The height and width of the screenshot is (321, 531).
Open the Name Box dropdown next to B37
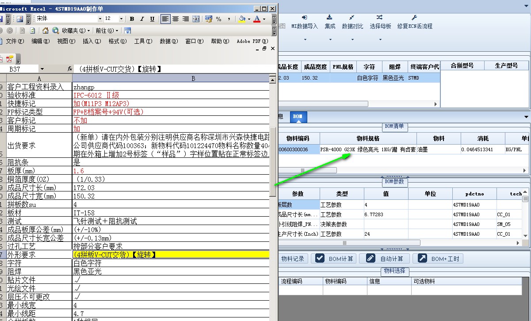(42, 69)
